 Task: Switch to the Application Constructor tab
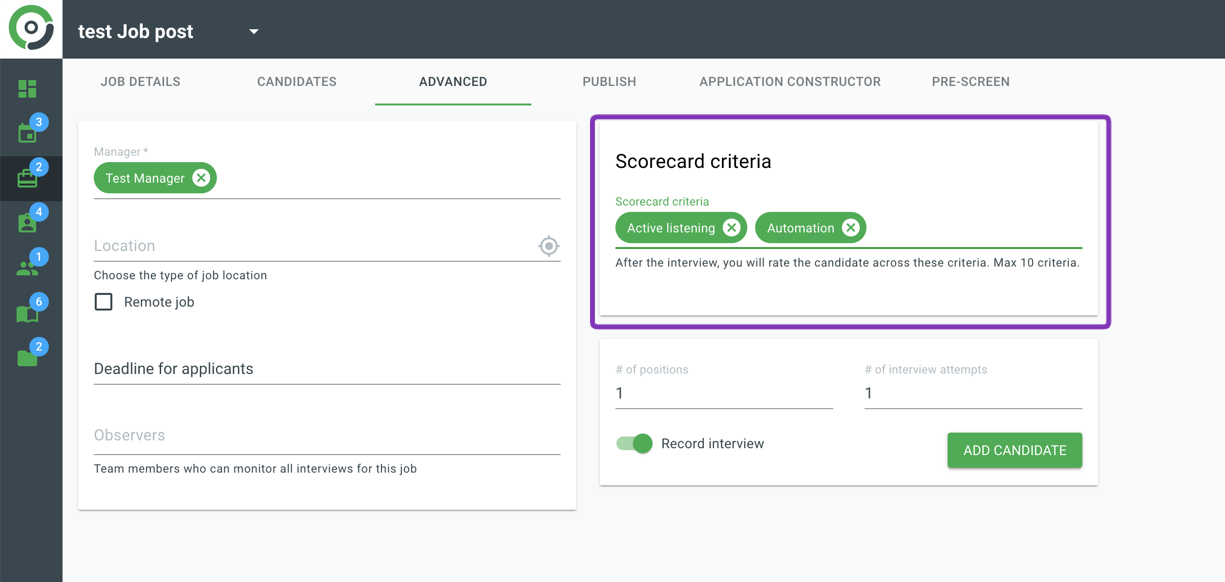pyautogui.click(x=790, y=82)
